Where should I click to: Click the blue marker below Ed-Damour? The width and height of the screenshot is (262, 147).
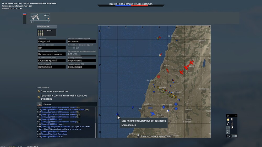point(177,41)
